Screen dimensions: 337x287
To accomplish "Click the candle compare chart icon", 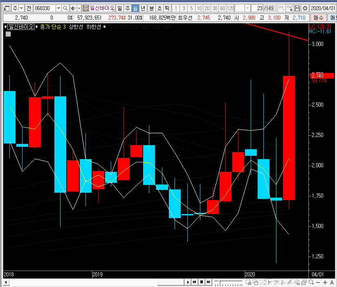I will click(281, 8).
